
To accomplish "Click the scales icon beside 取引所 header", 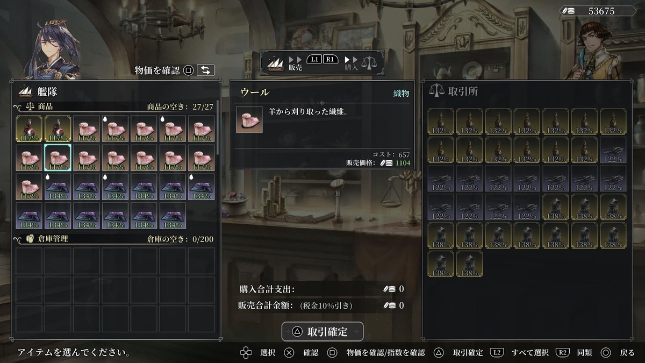I will click(436, 91).
